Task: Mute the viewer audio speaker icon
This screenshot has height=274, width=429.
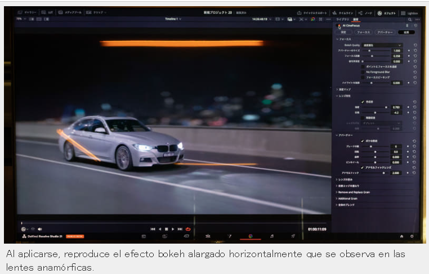Action: pyautogui.click(x=39, y=229)
